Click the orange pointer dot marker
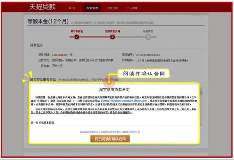Viewport: 234px width, 160px height. 109,81
